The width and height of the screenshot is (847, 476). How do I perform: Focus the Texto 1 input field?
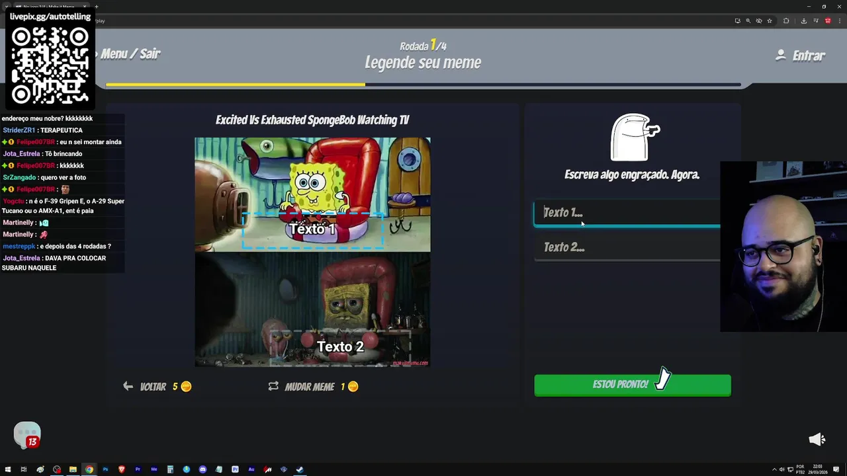point(627,213)
